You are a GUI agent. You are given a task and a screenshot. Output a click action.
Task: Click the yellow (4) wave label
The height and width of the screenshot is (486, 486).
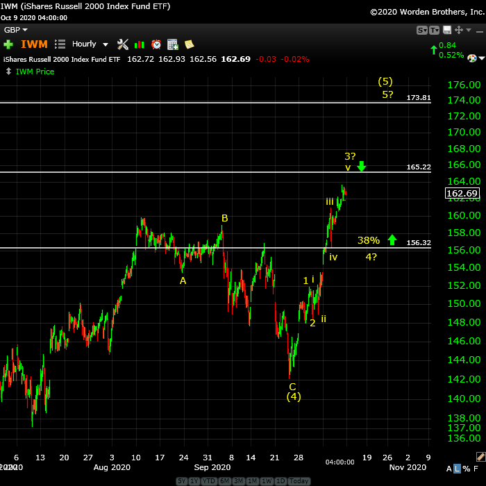pos(294,396)
